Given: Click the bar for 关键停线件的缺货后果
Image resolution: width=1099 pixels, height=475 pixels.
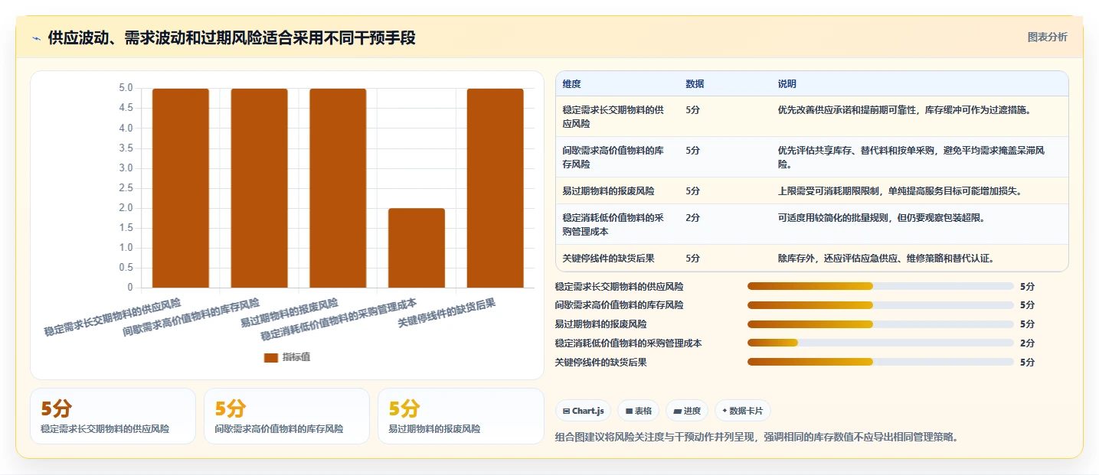Looking at the screenshot, I should pyautogui.click(x=496, y=188).
